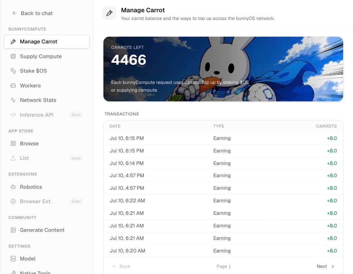
Task: Browse the App Store
Action: coord(47,143)
